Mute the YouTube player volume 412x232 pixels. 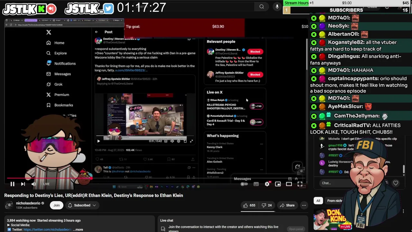tap(33, 184)
